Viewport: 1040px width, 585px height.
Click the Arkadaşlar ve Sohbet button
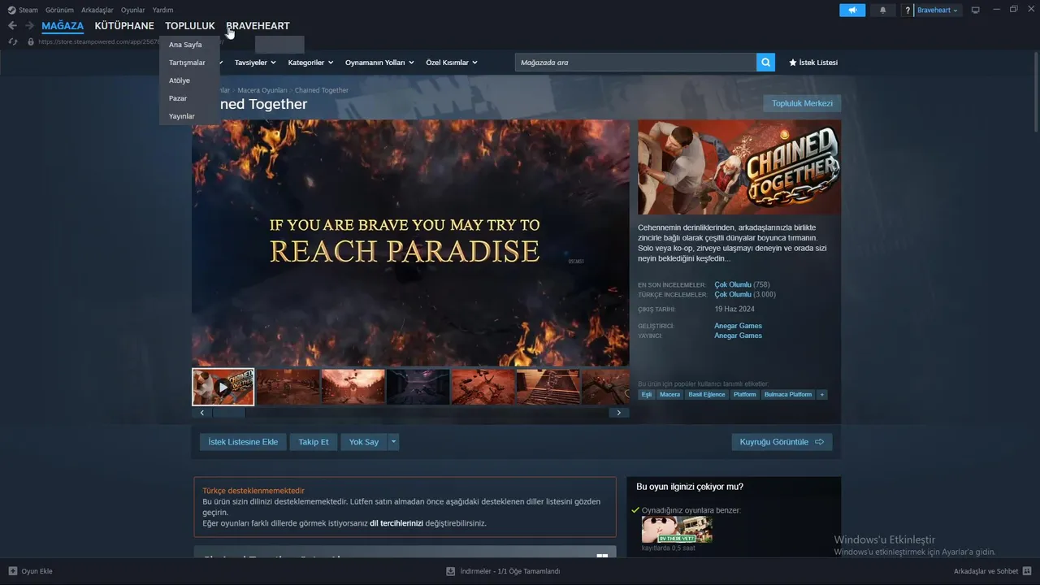[991, 571]
